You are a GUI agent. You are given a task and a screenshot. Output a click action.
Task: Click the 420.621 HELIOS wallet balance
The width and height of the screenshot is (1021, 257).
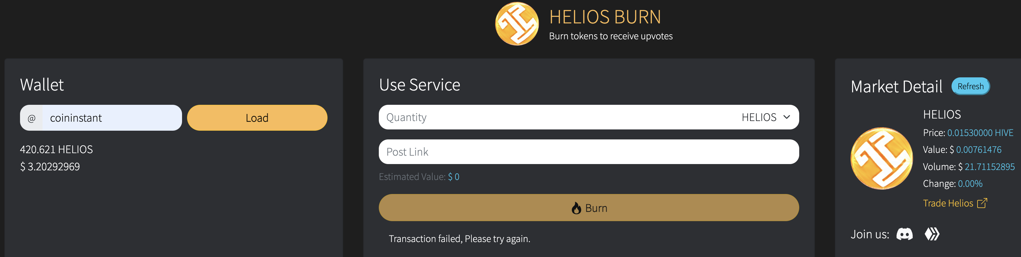click(x=56, y=149)
